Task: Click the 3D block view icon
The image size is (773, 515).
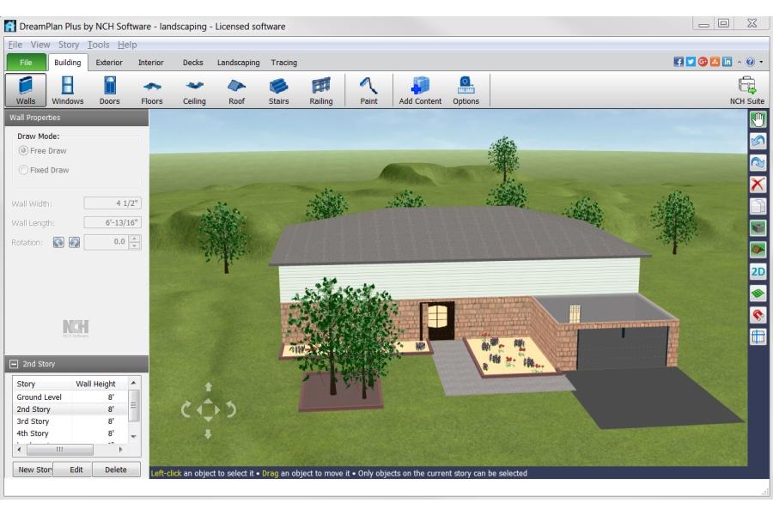Action: pos(758,227)
